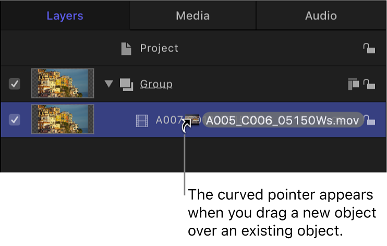Click the filmstrip icon on A007 layer
The height and width of the screenshot is (246, 387).
click(x=142, y=121)
